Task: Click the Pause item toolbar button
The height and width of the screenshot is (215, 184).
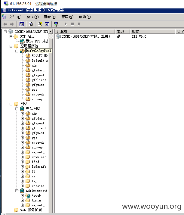Action: click(79, 24)
